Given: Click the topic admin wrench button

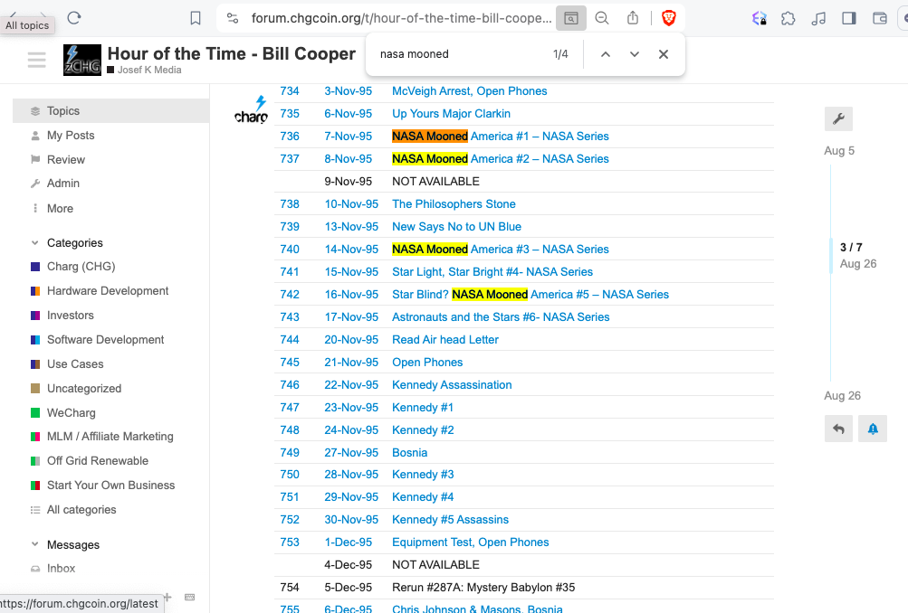Looking at the screenshot, I should [838, 119].
